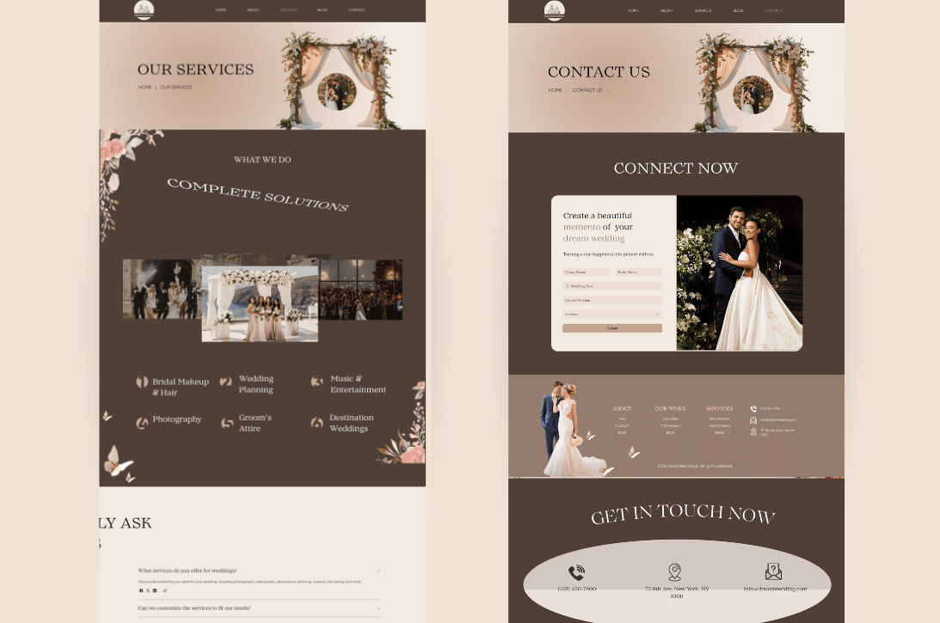Collapse the 'What services do you offer' question
This screenshot has width=940, height=623.
click(378, 571)
